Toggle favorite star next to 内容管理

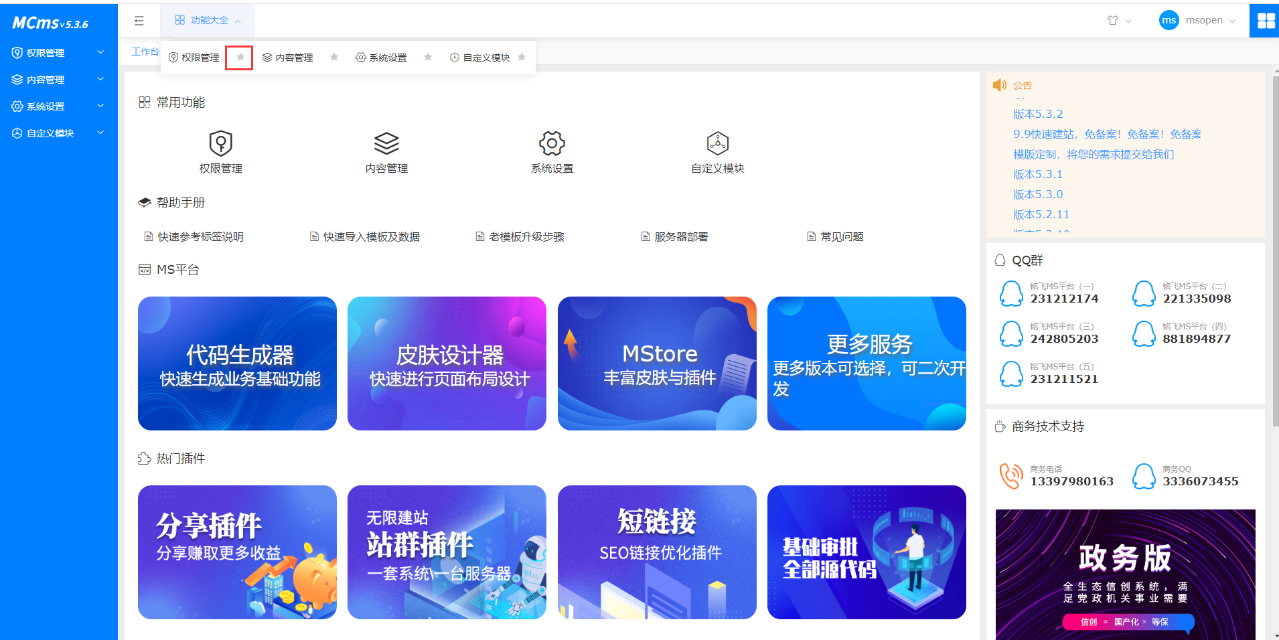point(334,58)
